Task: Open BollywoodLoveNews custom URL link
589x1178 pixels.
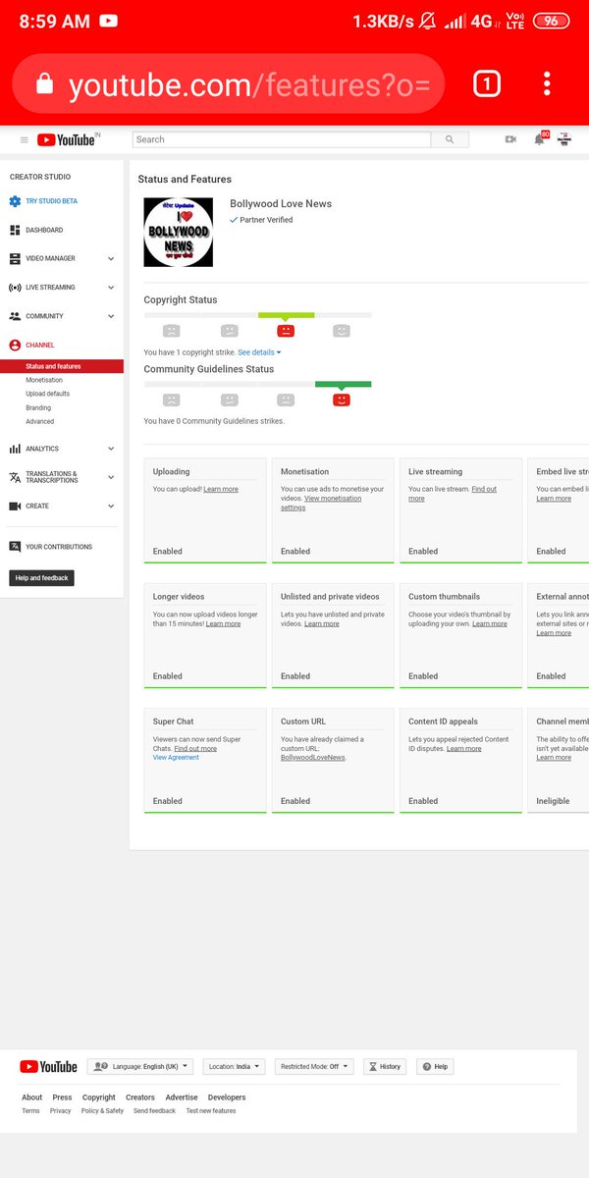Action: 313,758
